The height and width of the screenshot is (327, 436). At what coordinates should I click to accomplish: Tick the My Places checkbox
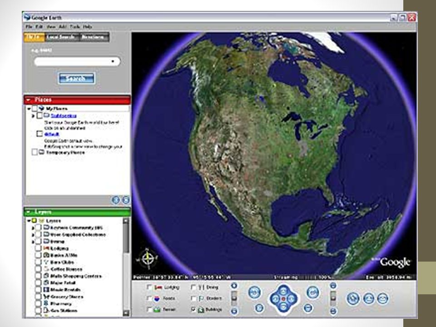click(35, 109)
